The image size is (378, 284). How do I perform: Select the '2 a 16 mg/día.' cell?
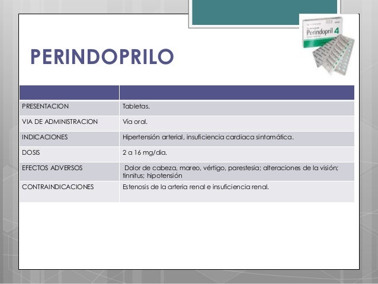[237, 154]
